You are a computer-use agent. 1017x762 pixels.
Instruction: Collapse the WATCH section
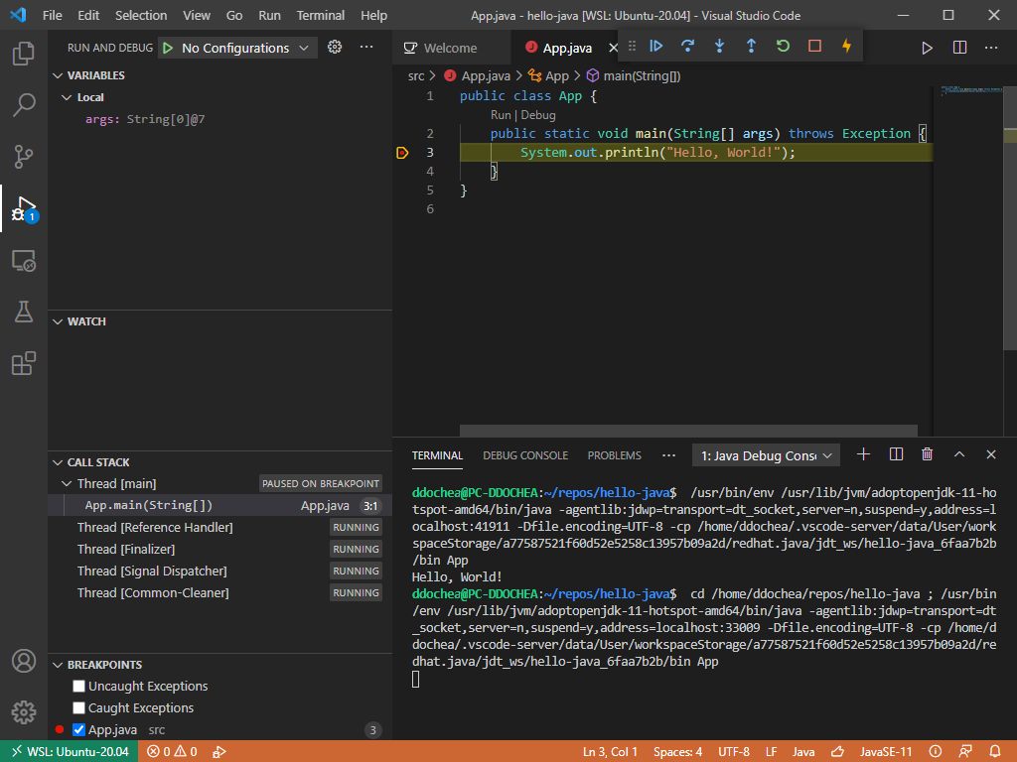pos(59,322)
